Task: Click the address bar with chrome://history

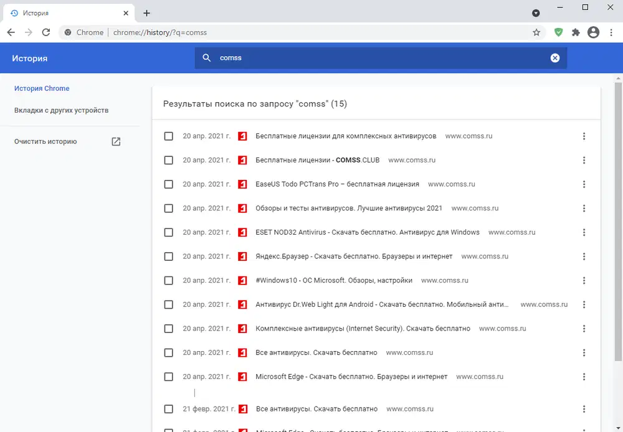Action: pos(302,32)
